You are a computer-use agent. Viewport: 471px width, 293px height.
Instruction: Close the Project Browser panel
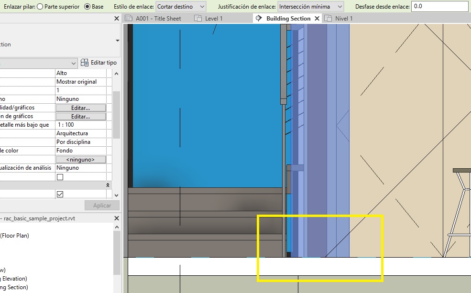(117, 218)
